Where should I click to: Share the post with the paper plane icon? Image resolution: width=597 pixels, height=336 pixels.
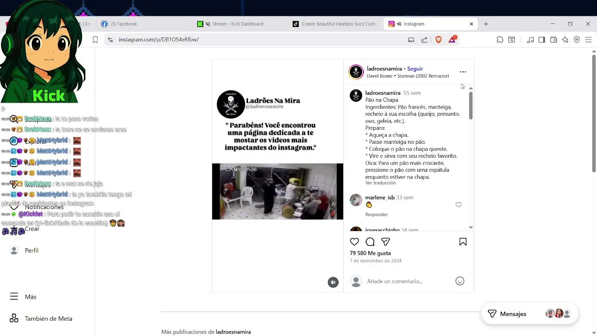(385, 242)
